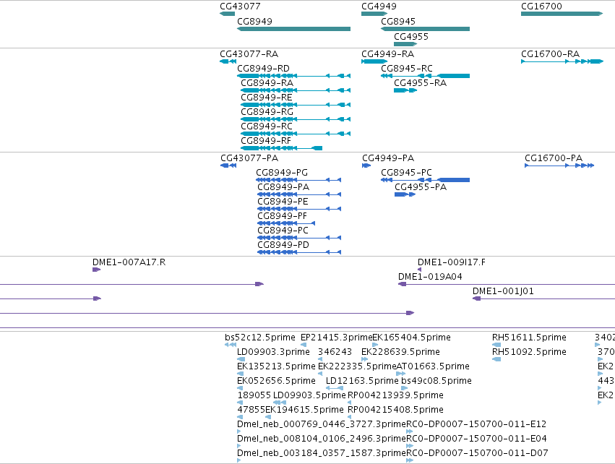Select transcript CG43077-RA
The width and height of the screenshot is (615, 464).
[249, 53]
